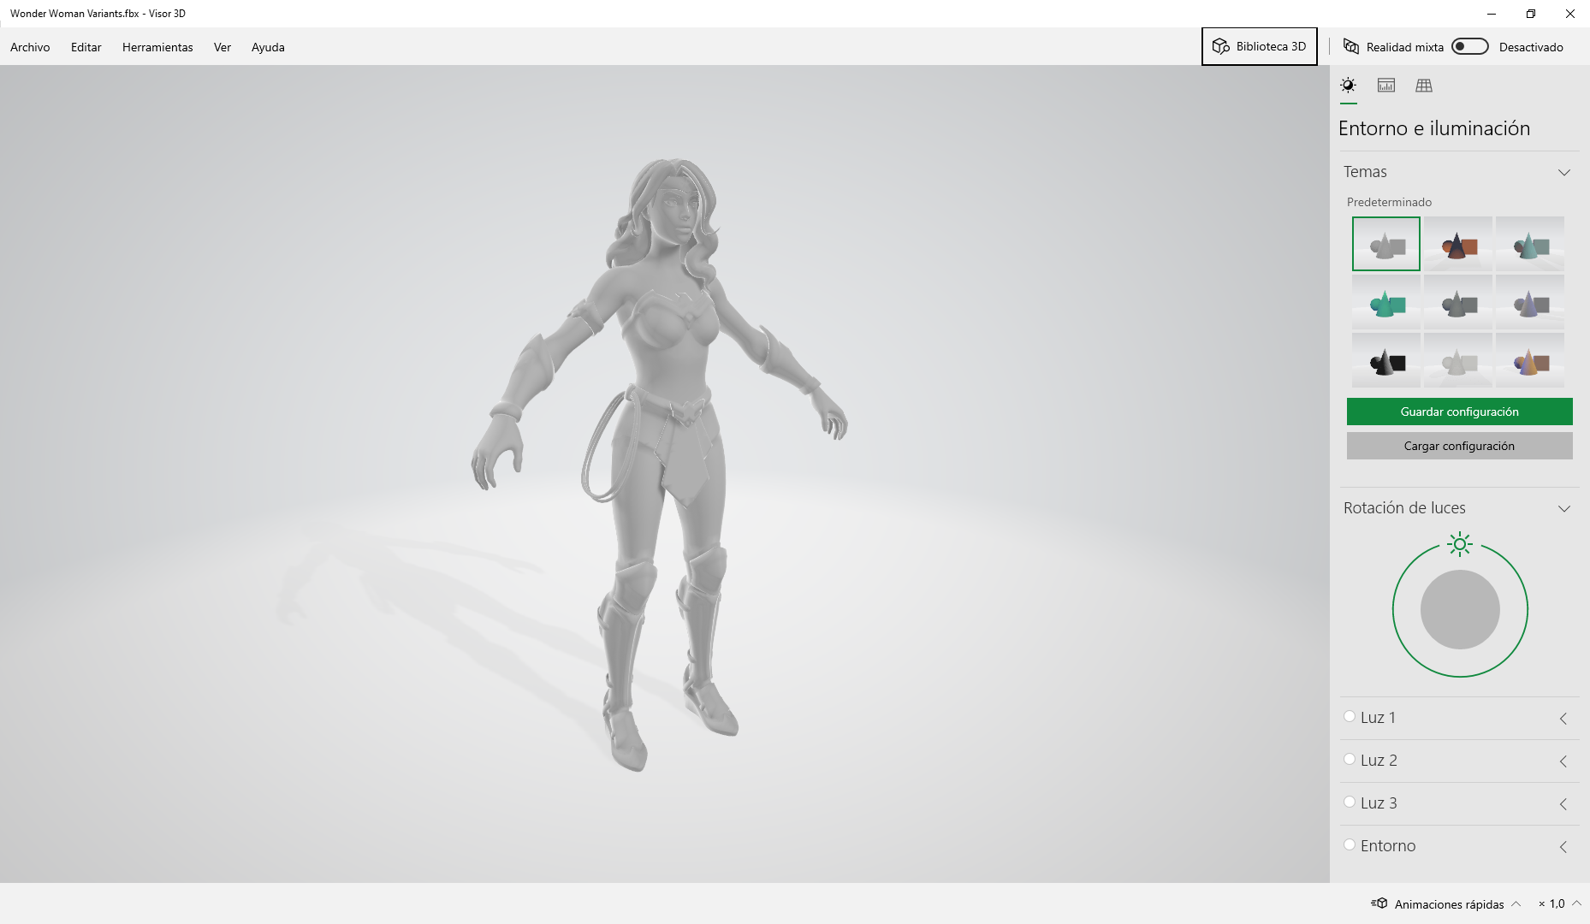This screenshot has height=924, width=1590.
Task: Select the bright green theme thumbnail
Action: coord(1386,302)
